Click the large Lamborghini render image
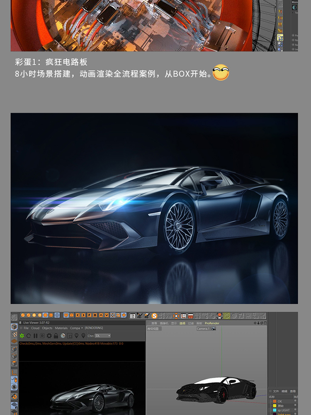 point(154,208)
